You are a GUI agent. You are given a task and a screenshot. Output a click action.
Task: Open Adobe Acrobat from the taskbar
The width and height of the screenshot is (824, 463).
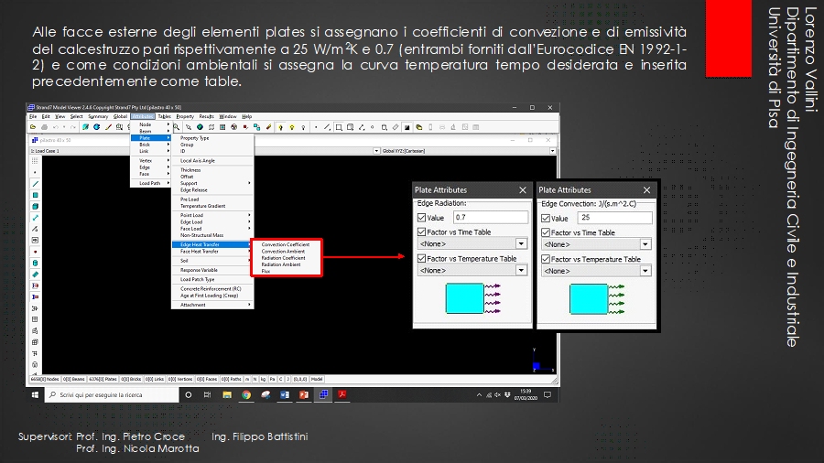342,394
